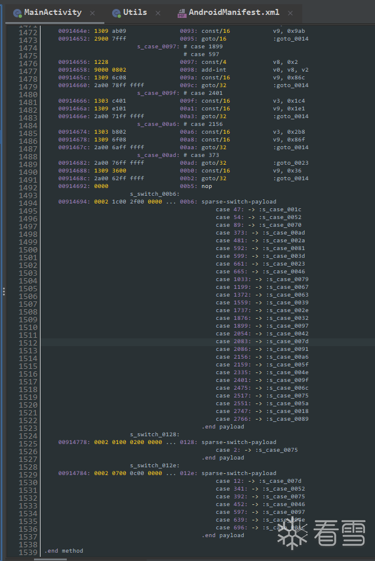Close the AndroidManifest.xml tab
This screenshot has height=561, width=375.
(289, 13)
